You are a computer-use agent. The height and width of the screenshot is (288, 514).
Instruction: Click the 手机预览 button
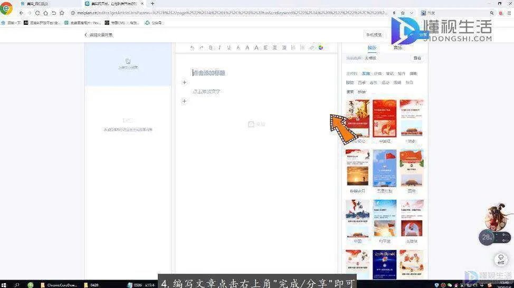point(373,35)
